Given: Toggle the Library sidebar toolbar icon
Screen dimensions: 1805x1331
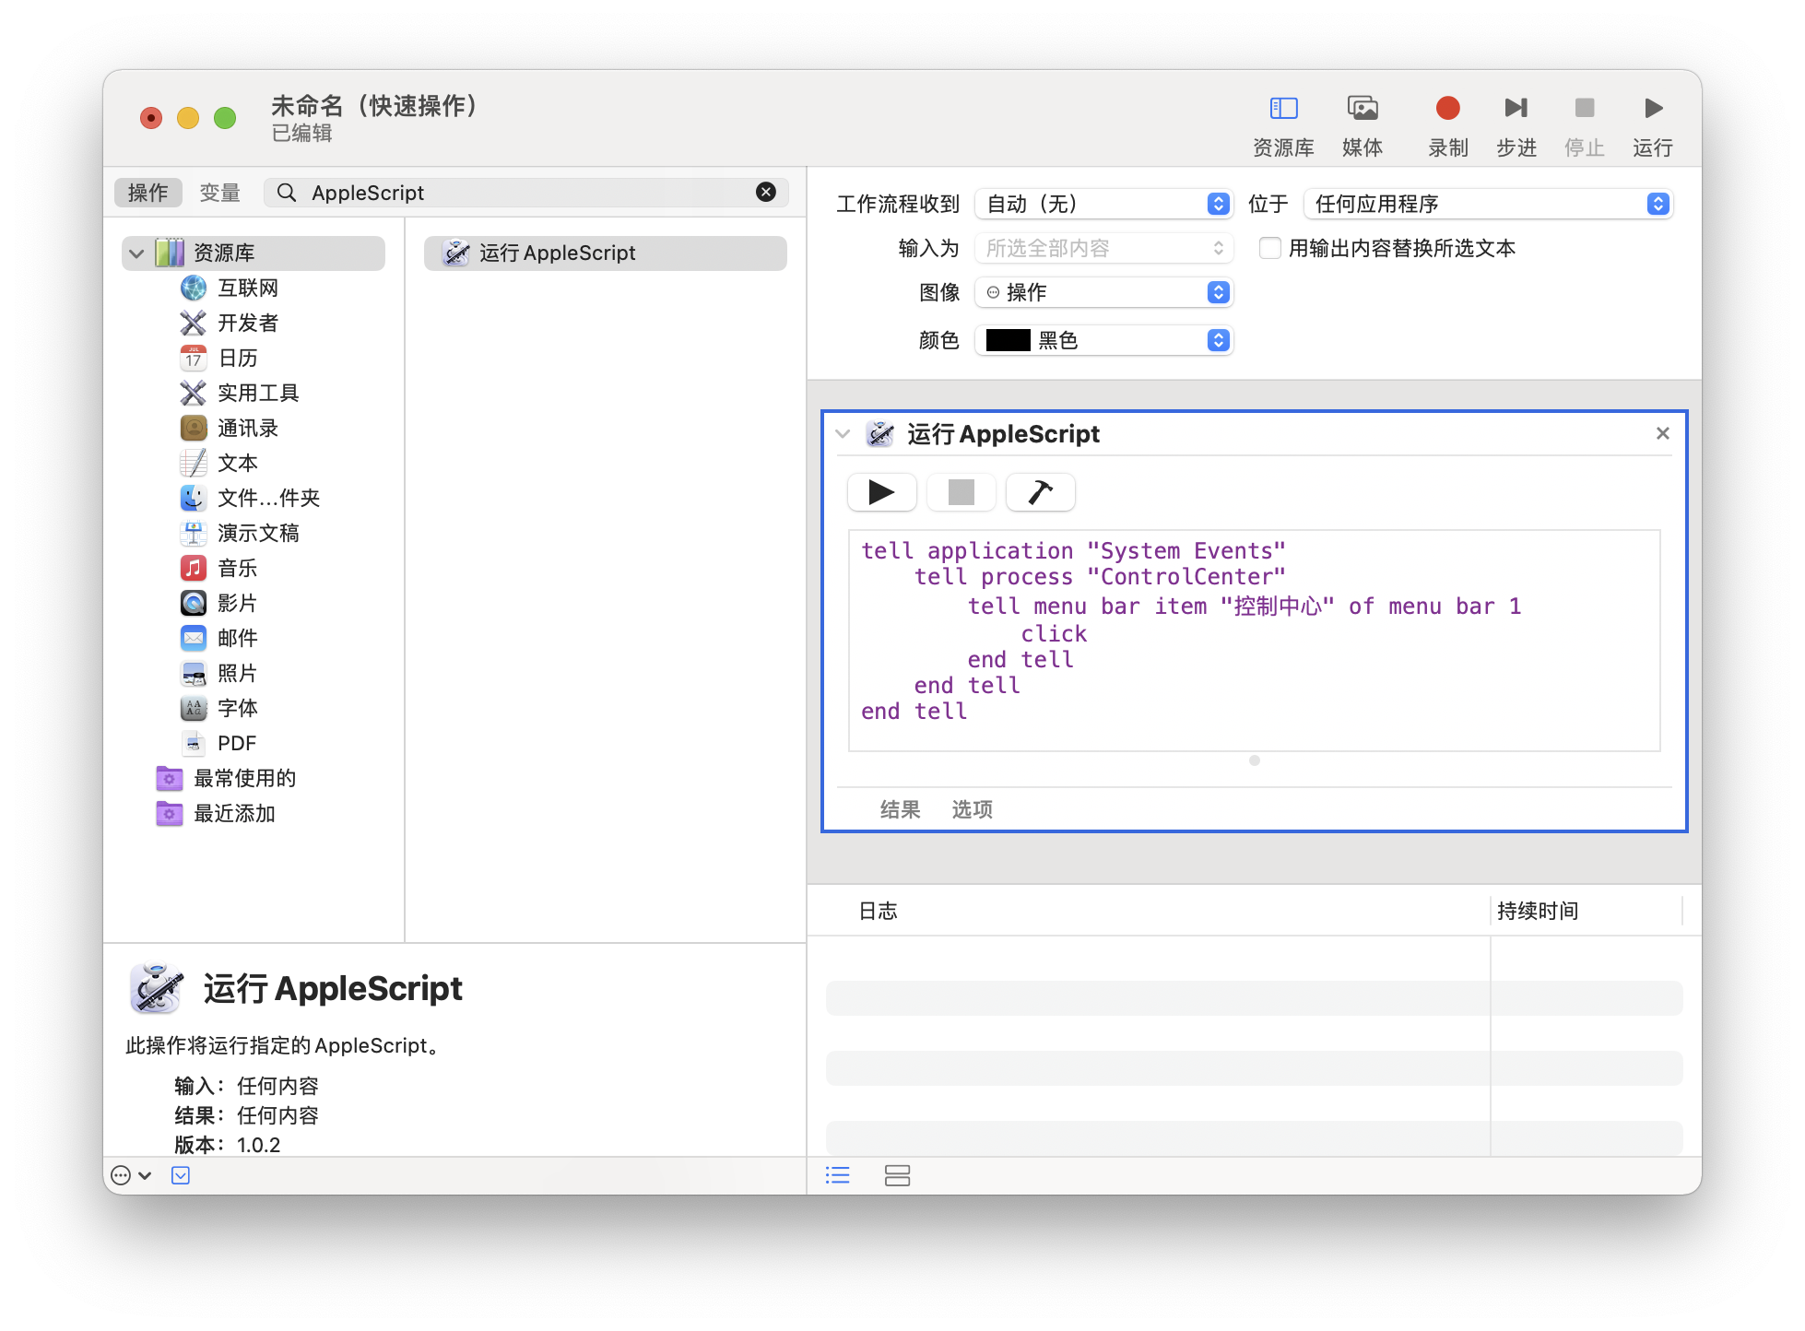Looking at the screenshot, I should (x=1283, y=109).
